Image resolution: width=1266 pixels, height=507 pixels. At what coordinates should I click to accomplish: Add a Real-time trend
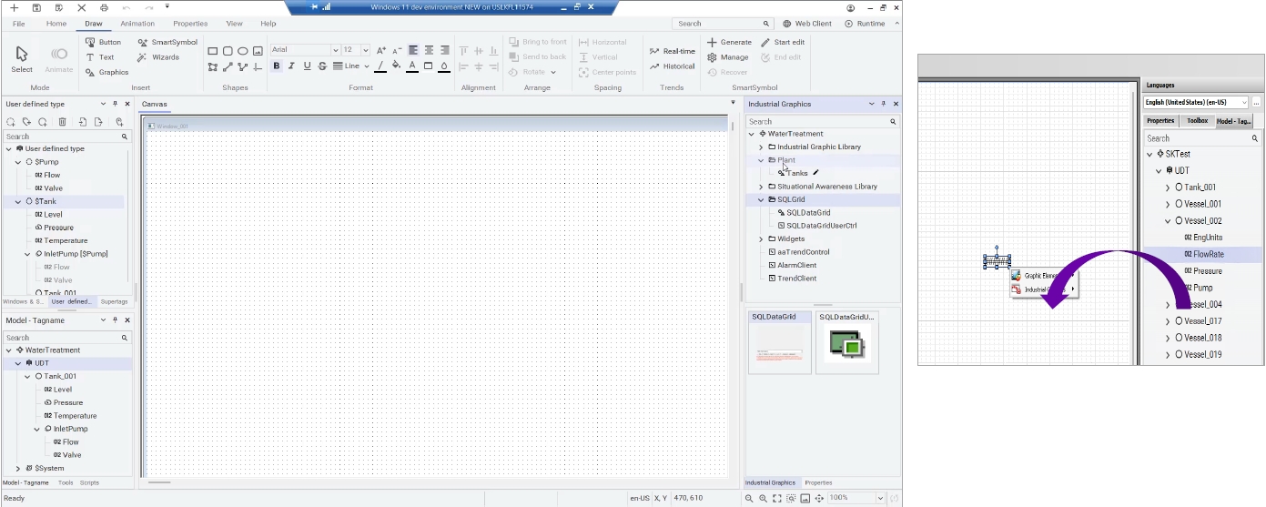pyautogui.click(x=673, y=51)
